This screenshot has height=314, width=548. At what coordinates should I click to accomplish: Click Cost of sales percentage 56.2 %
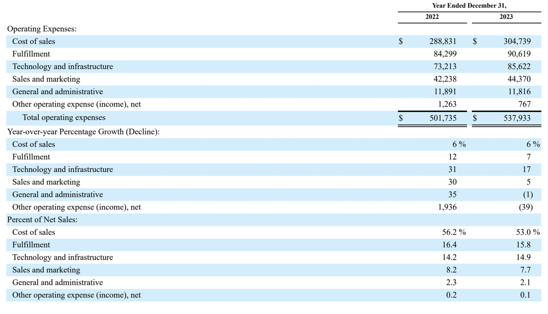click(x=454, y=232)
